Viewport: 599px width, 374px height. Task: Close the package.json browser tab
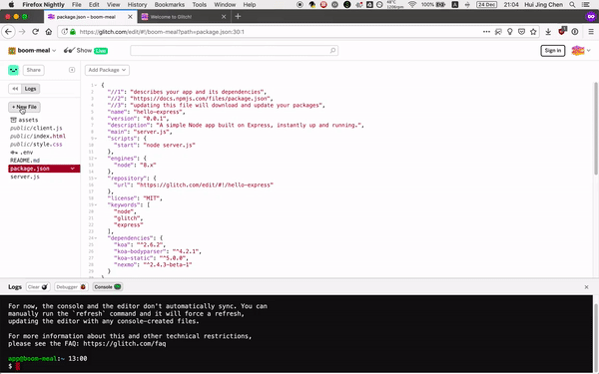[x=130, y=17]
